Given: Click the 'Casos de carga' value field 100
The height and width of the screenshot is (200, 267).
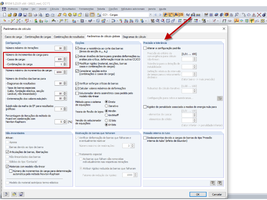Looking at the screenshot, I should coord(59,59).
